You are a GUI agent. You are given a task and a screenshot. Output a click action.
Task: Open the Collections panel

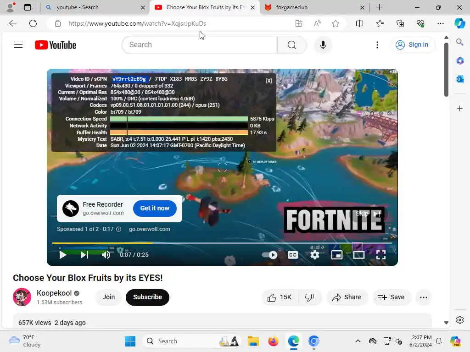400,23
